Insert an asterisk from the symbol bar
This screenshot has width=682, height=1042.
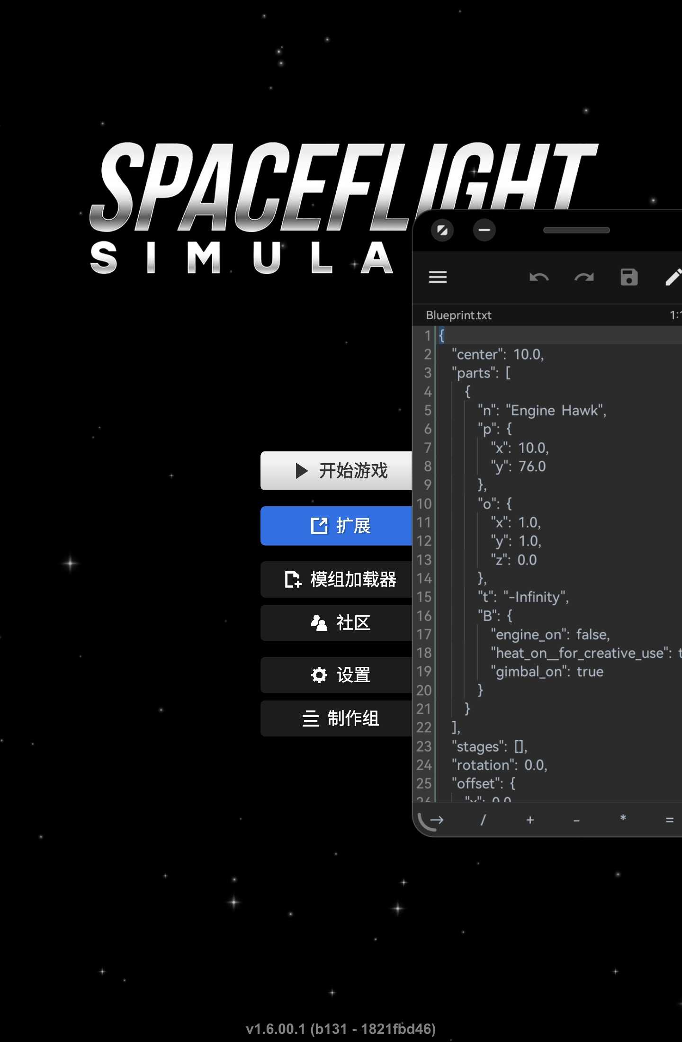[623, 819]
